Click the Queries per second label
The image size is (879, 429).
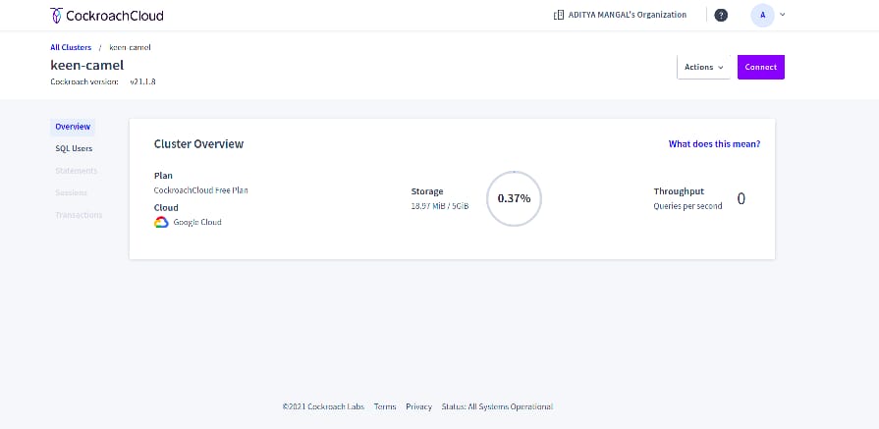click(687, 206)
